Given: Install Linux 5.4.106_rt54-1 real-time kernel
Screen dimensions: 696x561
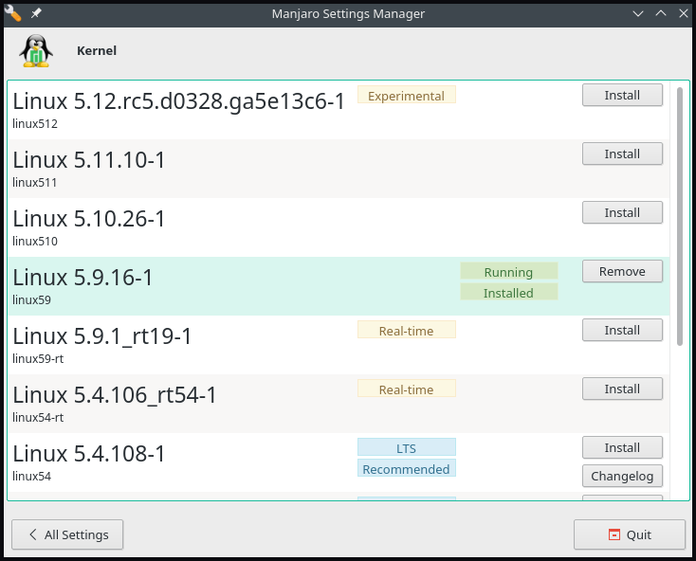Looking at the screenshot, I should tap(622, 389).
